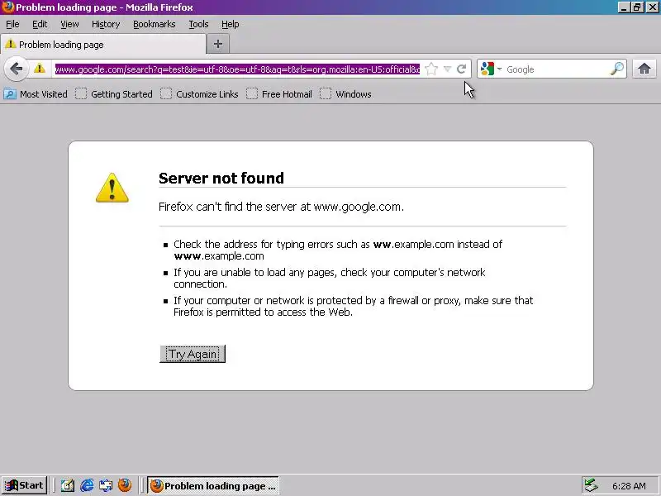The image size is (661, 496).
Task: Open the Edit menu
Action: click(40, 25)
